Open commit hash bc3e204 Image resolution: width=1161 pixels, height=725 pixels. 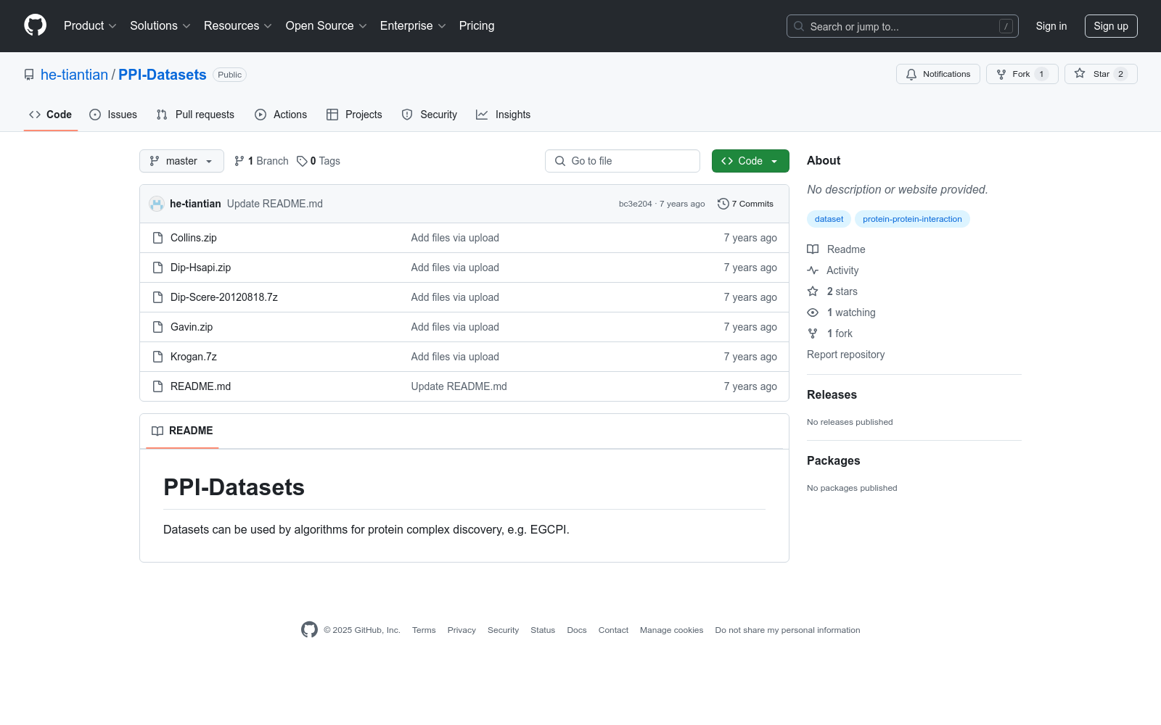click(x=635, y=204)
